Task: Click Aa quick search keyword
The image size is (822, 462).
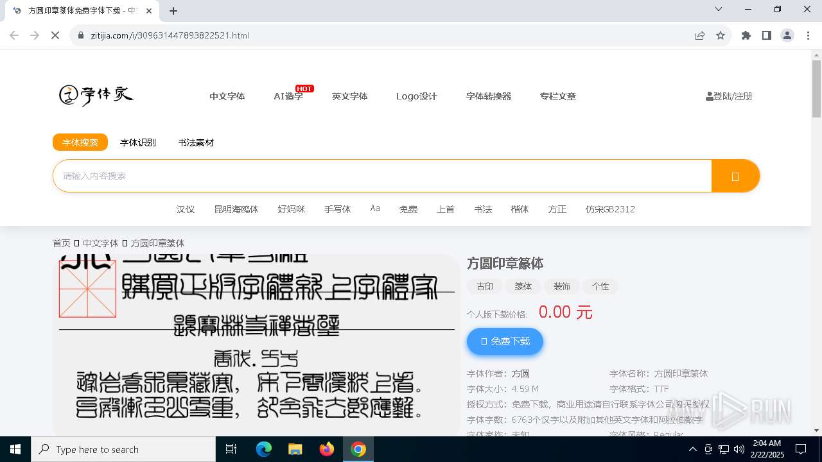Action: (375, 209)
